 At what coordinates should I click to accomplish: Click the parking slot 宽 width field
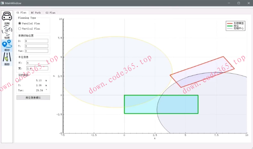pos(37,69)
